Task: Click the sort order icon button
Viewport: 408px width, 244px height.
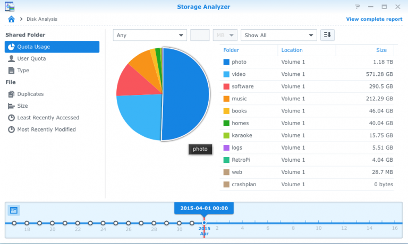Action: pos(327,35)
